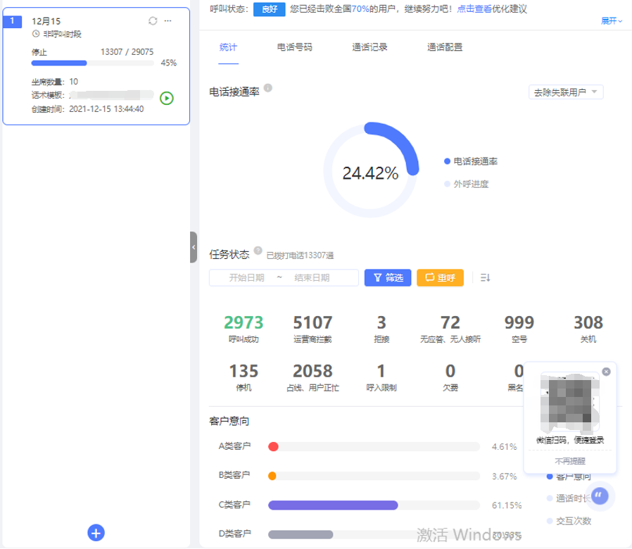Click the help icon next to 任务状态

(x=258, y=251)
